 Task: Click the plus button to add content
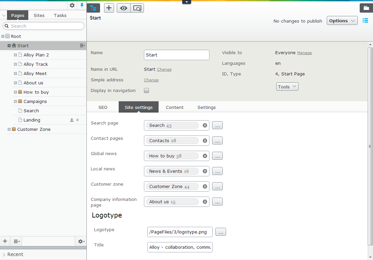(x=109, y=8)
